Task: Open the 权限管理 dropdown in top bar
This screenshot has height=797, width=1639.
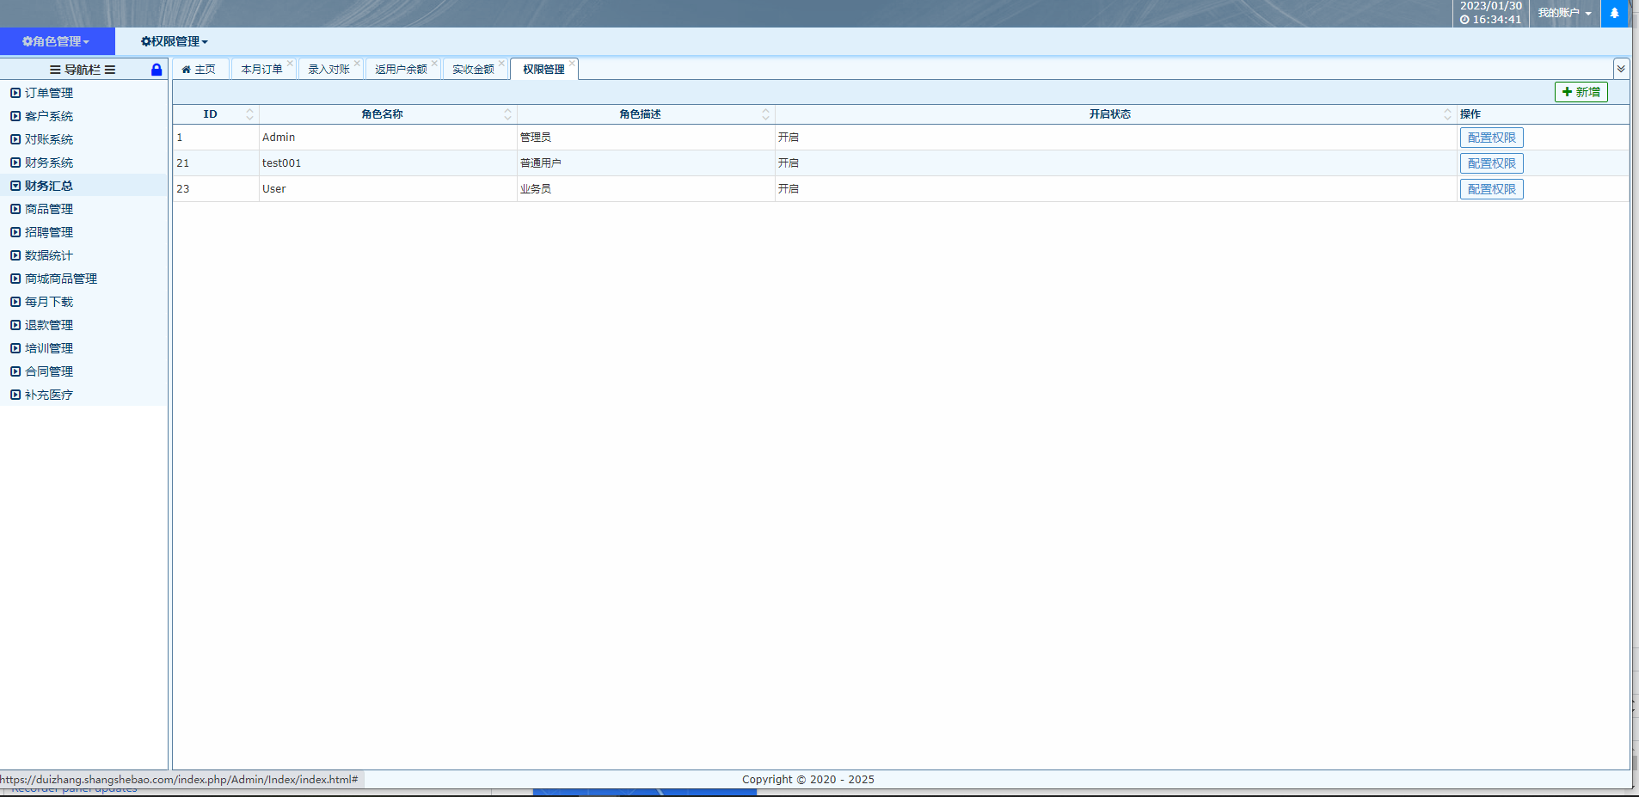Action: (x=175, y=41)
